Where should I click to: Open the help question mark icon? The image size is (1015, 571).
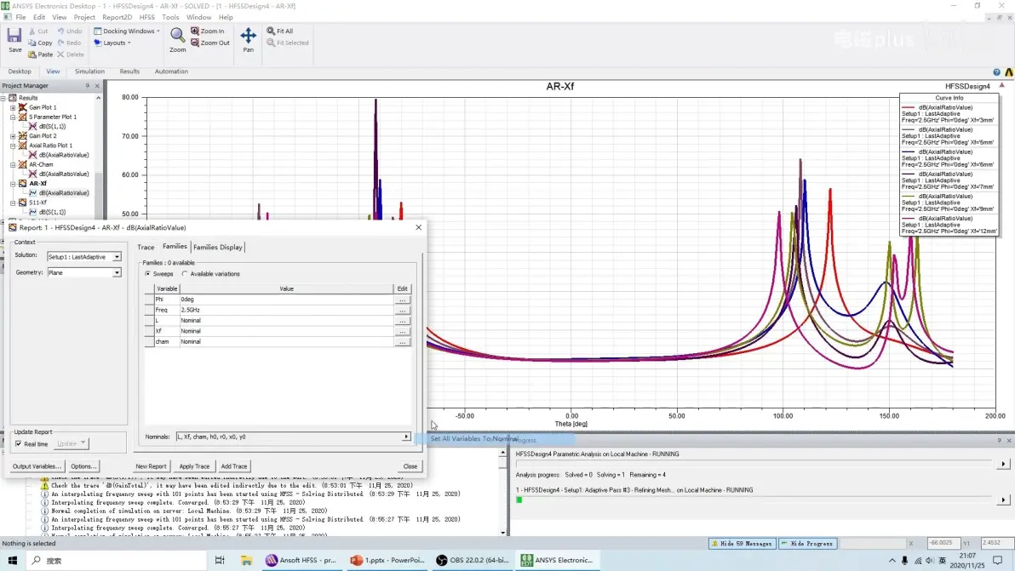pos(996,71)
